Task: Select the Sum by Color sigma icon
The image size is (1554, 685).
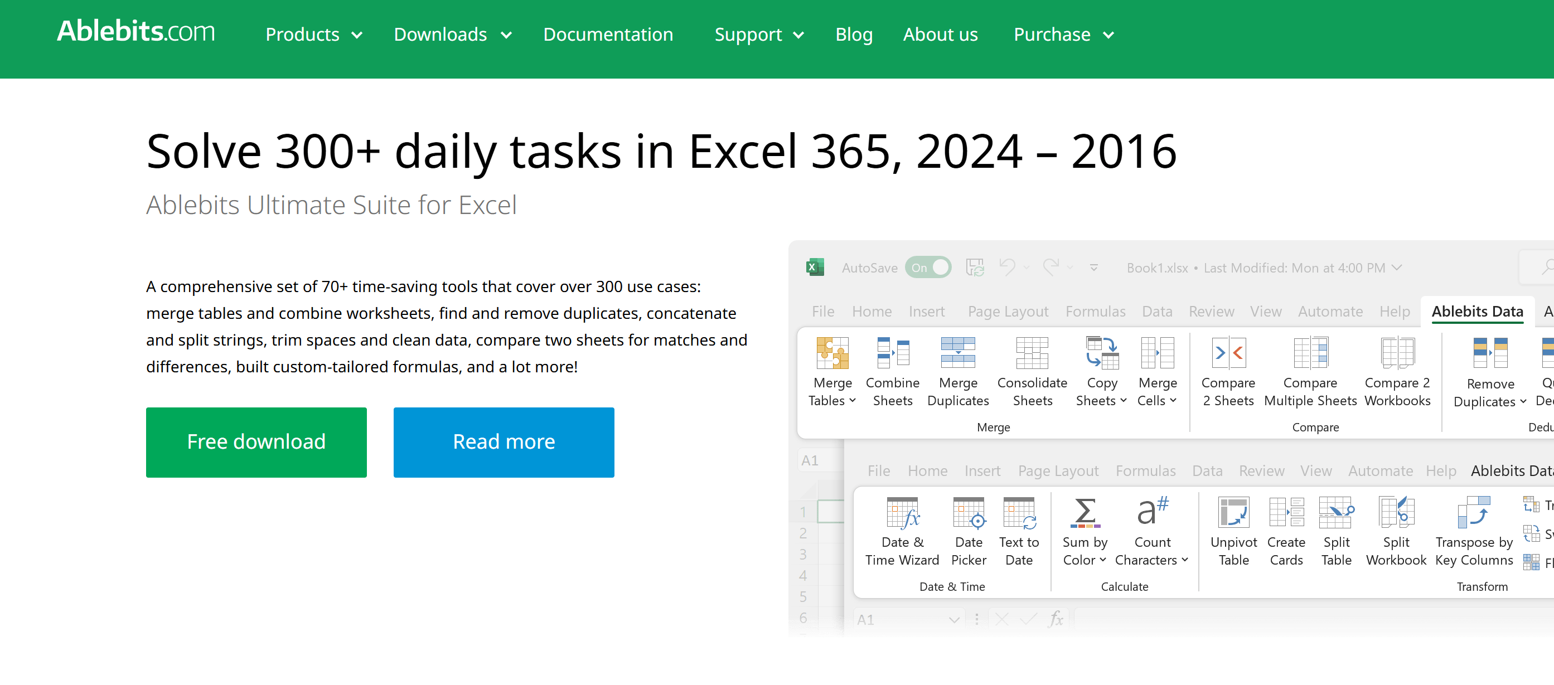Action: pos(1085,512)
